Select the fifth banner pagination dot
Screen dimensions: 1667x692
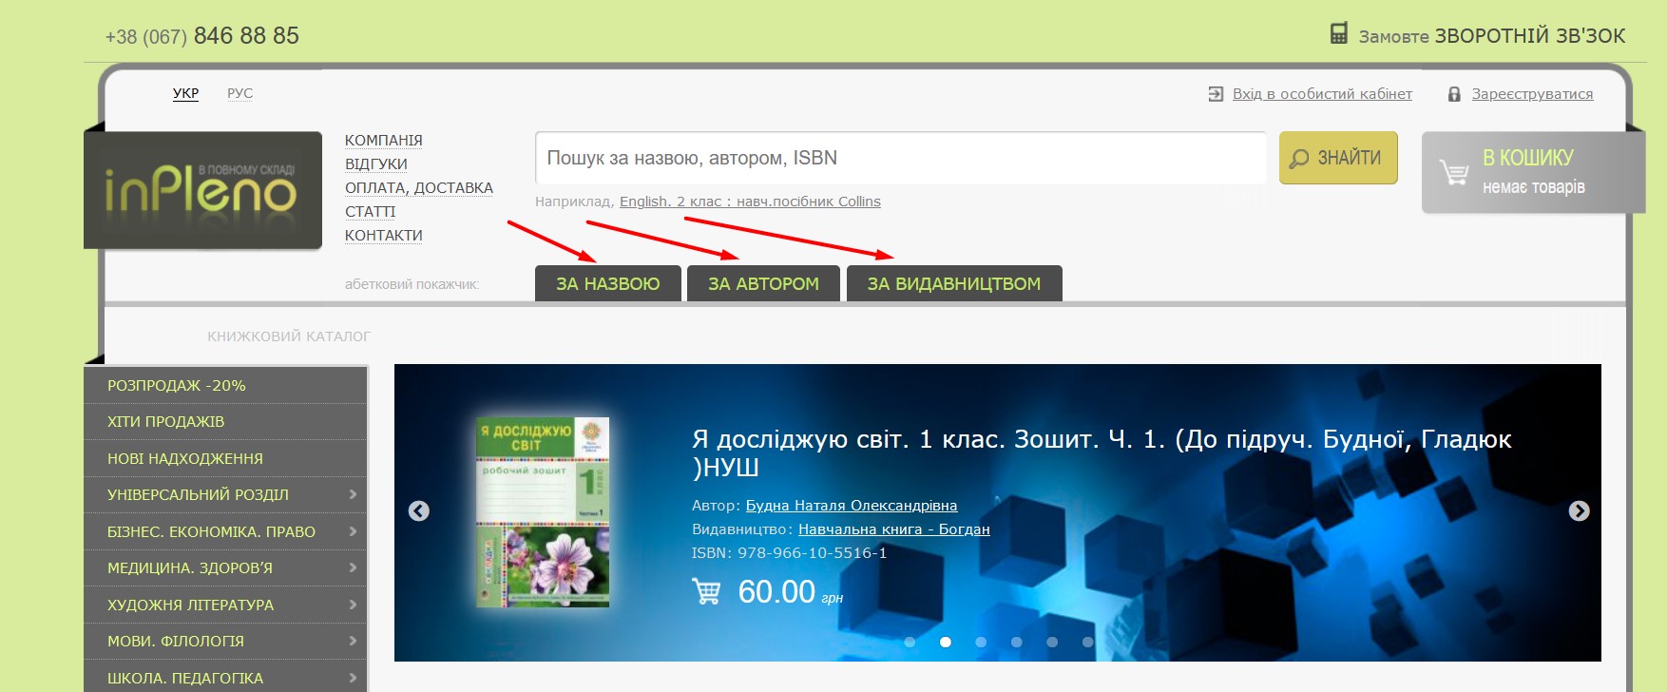pos(1052,643)
